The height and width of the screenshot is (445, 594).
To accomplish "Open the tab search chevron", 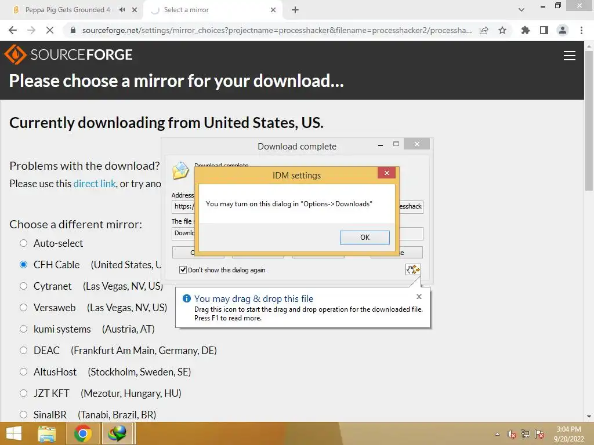I will [x=521, y=10].
